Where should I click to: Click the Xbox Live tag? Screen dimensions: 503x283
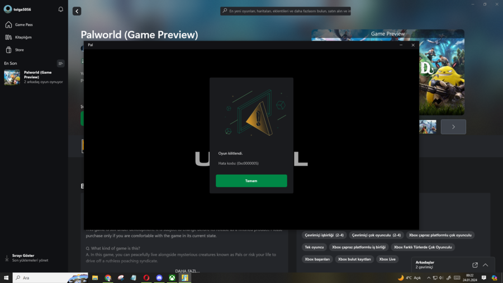[x=387, y=260]
